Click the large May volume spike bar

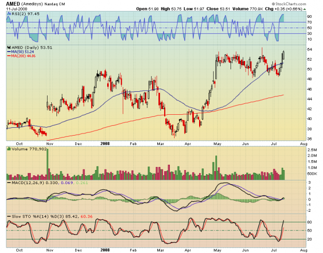216,167
